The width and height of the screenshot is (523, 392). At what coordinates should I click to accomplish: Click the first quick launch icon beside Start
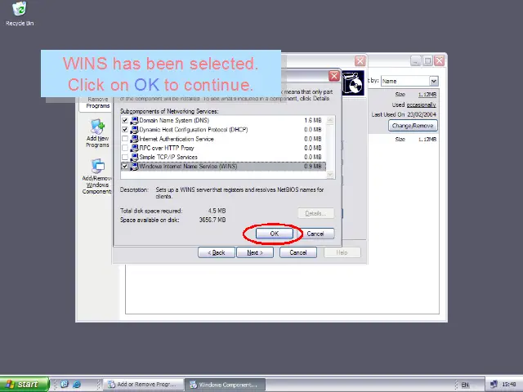click(65, 385)
